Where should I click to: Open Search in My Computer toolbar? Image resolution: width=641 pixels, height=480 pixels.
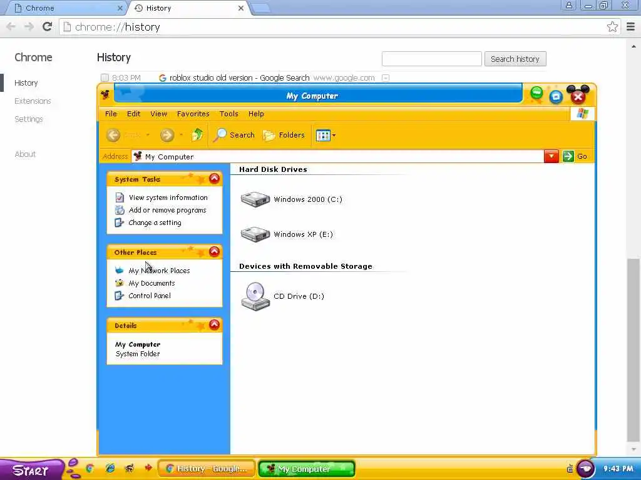tap(234, 135)
